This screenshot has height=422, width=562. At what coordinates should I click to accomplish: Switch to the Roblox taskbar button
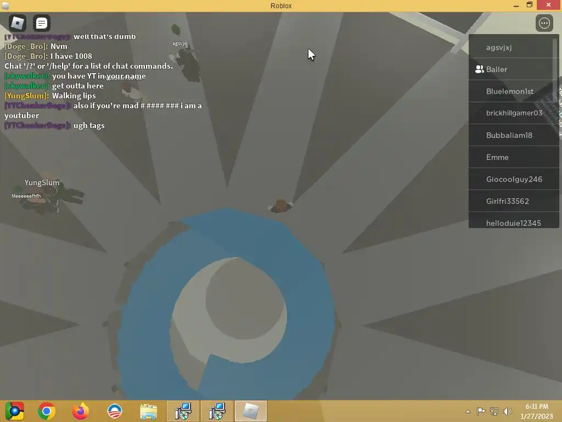coord(251,411)
